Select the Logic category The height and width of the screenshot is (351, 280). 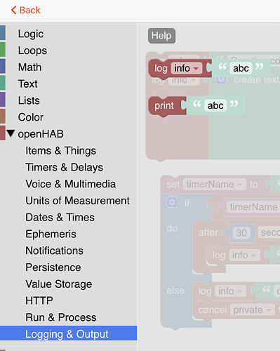coord(31,34)
